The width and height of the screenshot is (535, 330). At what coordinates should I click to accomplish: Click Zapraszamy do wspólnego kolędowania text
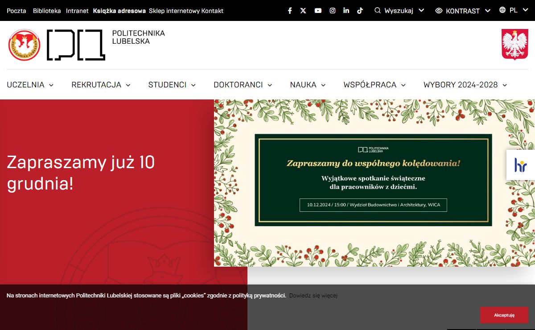(x=373, y=163)
